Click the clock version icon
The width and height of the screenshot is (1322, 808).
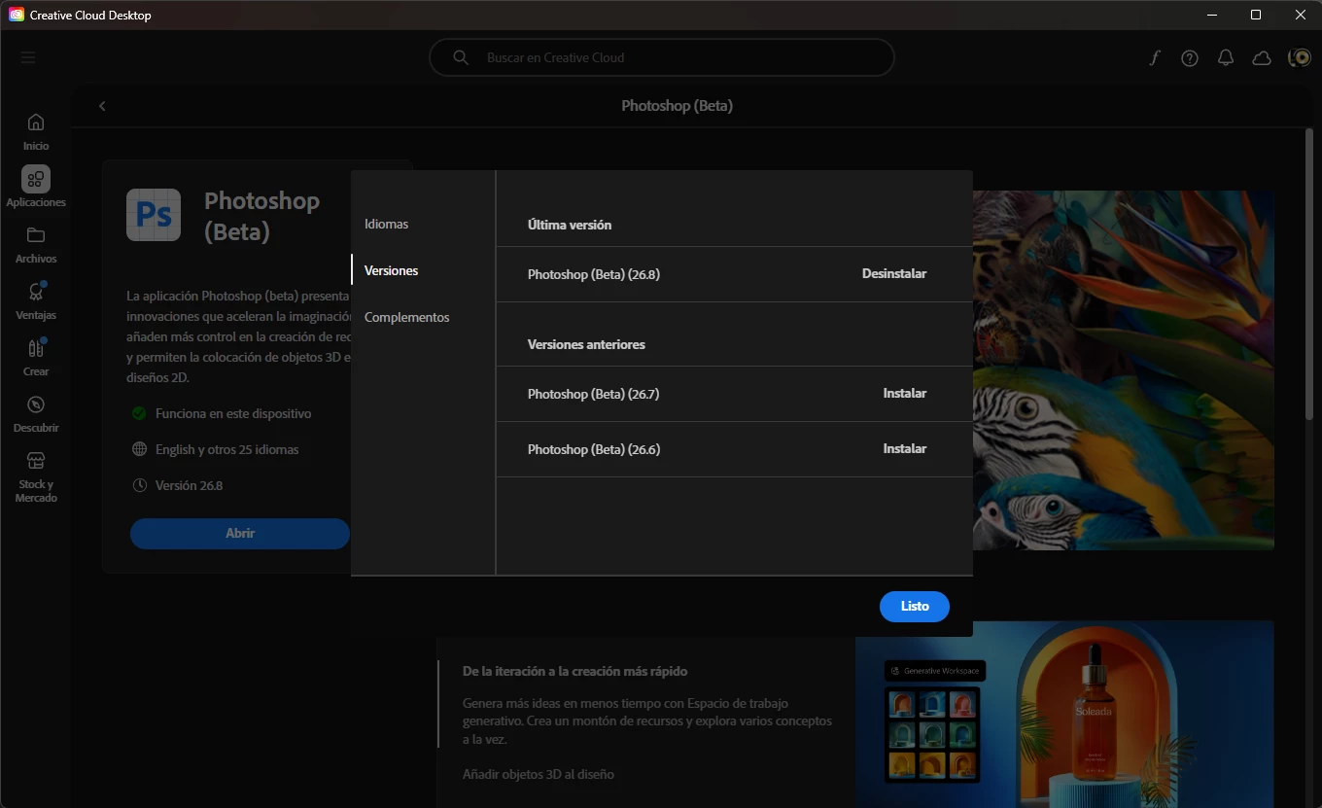point(139,484)
